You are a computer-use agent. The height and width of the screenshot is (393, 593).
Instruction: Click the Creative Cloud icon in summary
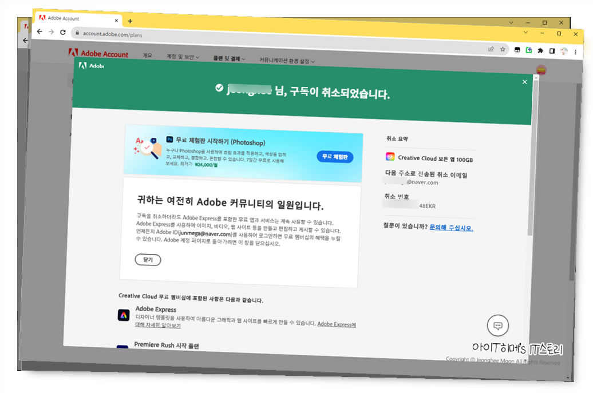pyautogui.click(x=390, y=156)
